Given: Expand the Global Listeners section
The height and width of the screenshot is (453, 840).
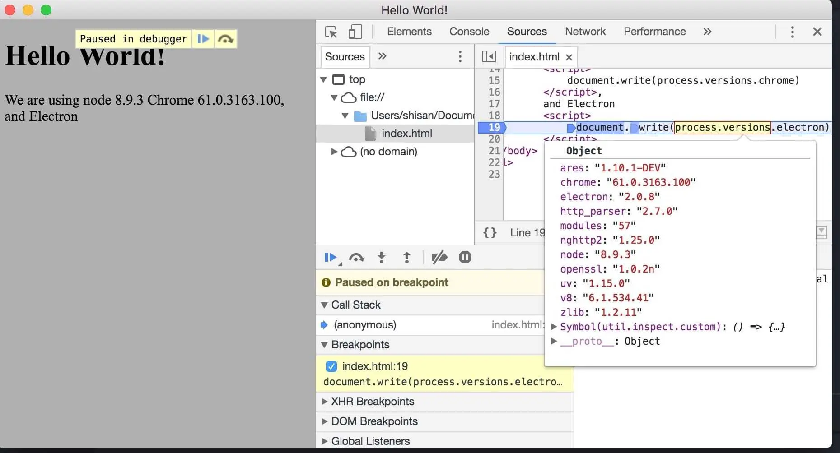Looking at the screenshot, I should 324,441.
